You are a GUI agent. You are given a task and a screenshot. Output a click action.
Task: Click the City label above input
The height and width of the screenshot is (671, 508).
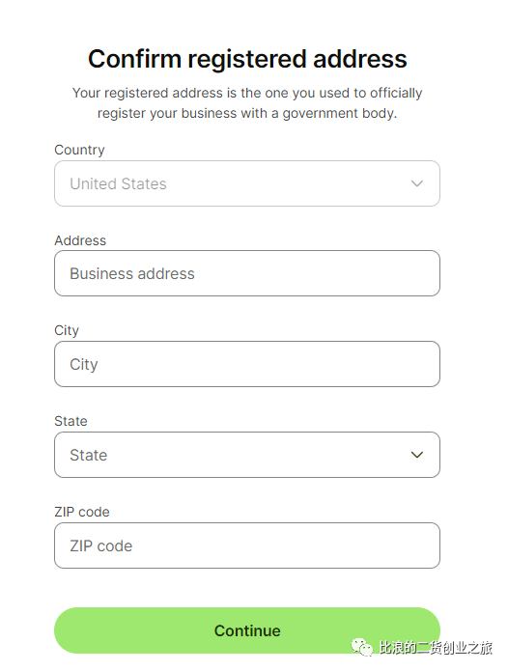coord(67,330)
